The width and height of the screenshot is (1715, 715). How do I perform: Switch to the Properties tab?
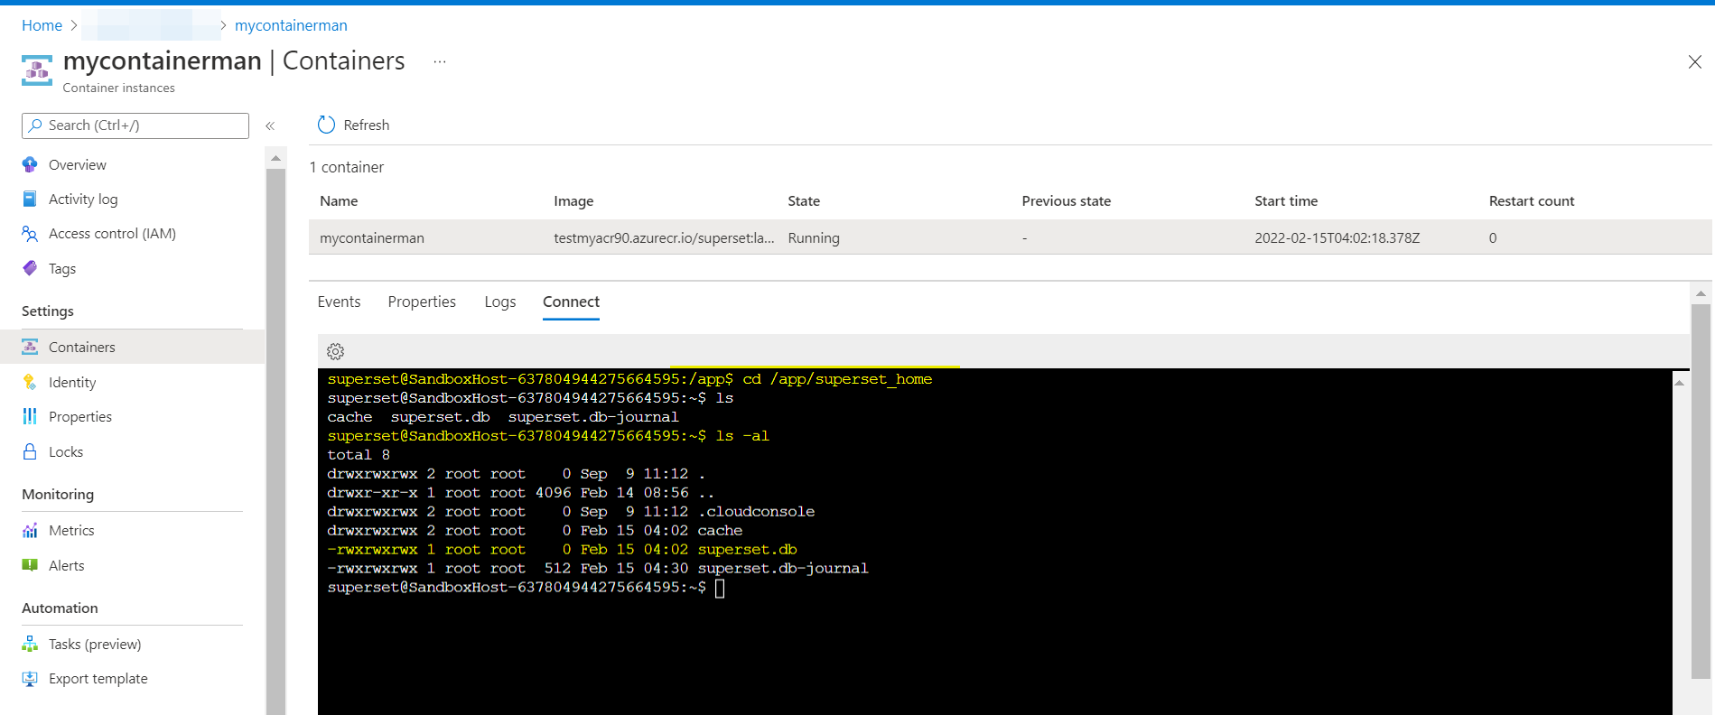(422, 302)
